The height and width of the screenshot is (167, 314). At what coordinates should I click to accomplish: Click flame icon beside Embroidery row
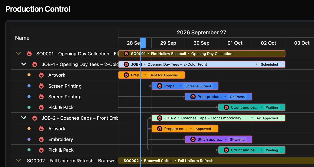(41, 139)
